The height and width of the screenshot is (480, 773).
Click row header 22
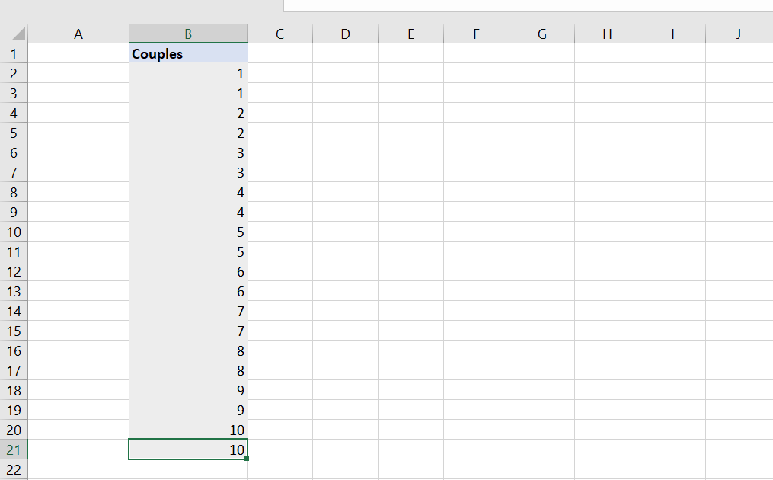(14, 469)
